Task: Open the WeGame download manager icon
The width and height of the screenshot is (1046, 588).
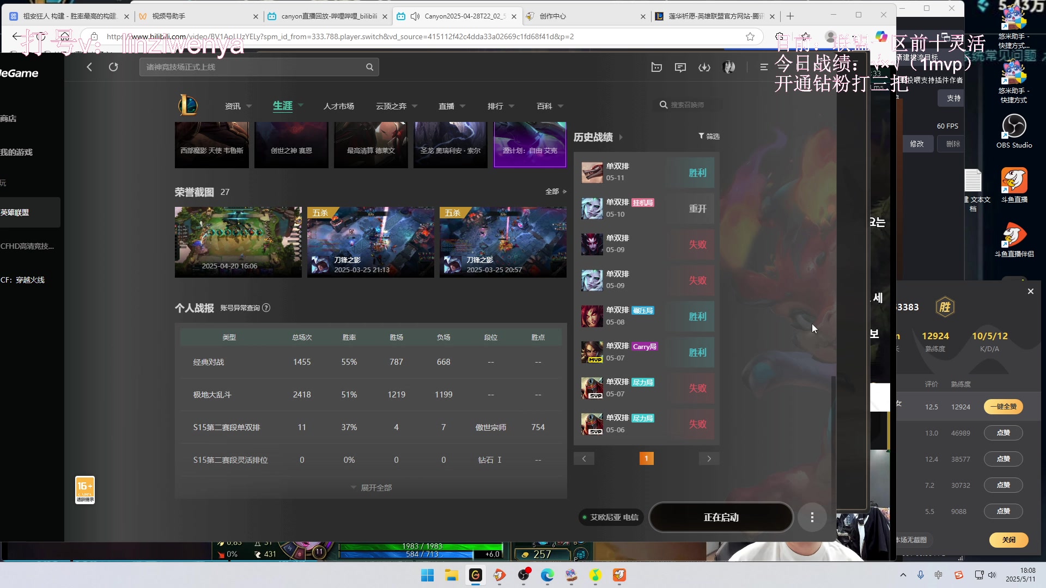Action: click(704, 67)
